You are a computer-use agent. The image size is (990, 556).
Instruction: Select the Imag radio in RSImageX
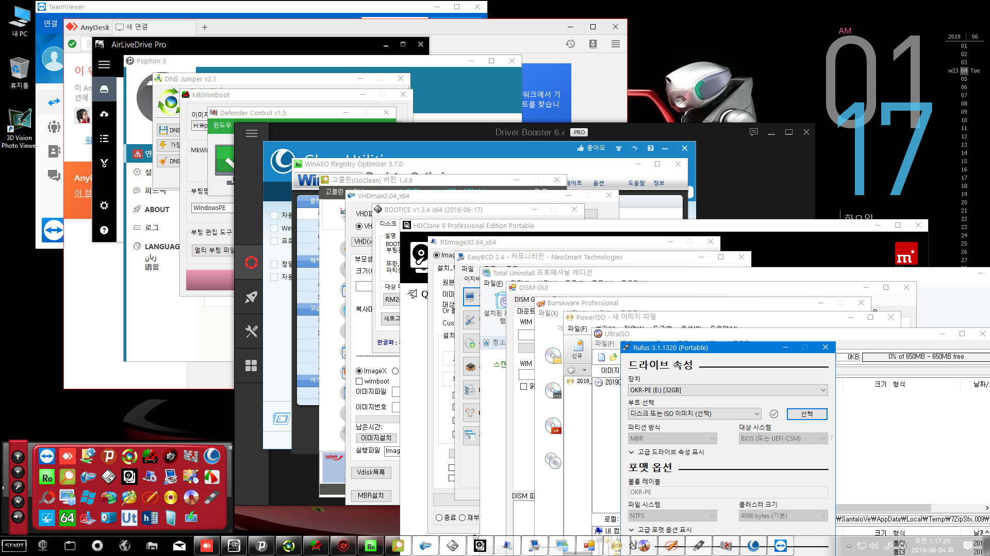[x=437, y=255]
